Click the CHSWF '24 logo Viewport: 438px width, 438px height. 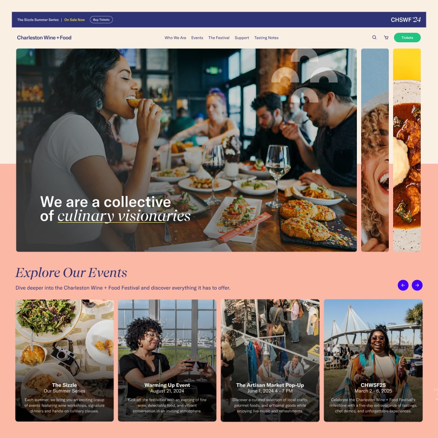(406, 19)
